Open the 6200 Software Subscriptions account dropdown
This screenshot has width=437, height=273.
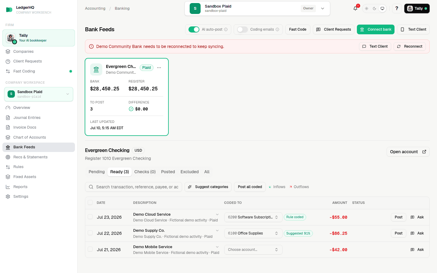pyautogui.click(x=253, y=217)
